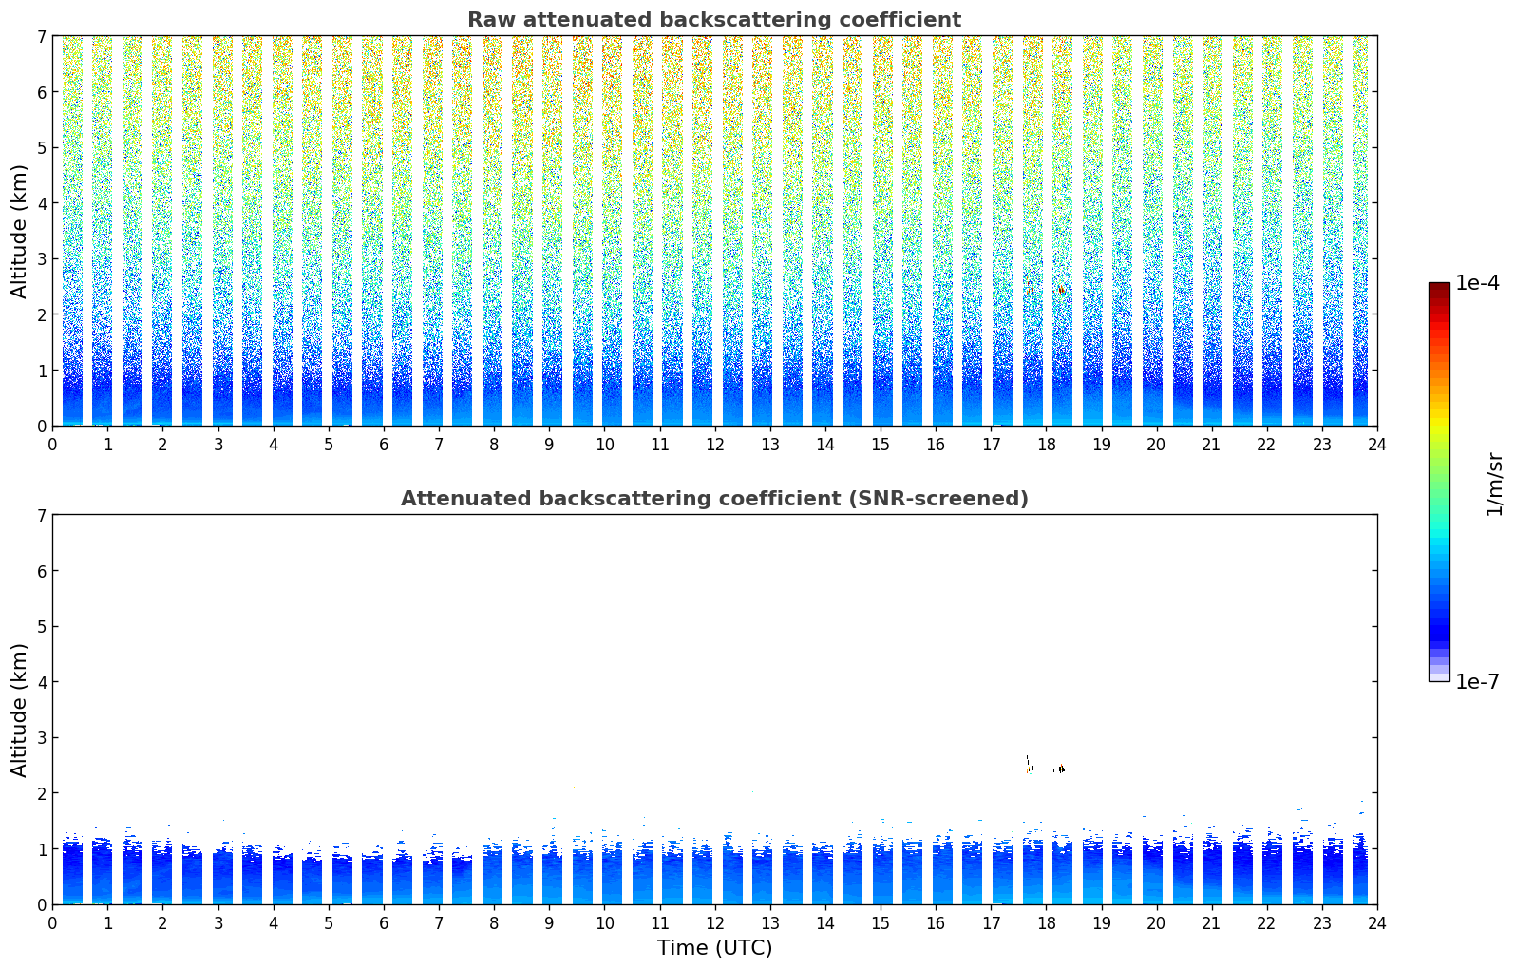Click the '18' hour tick under the upper plot
The image size is (1515, 969).
1046,445
